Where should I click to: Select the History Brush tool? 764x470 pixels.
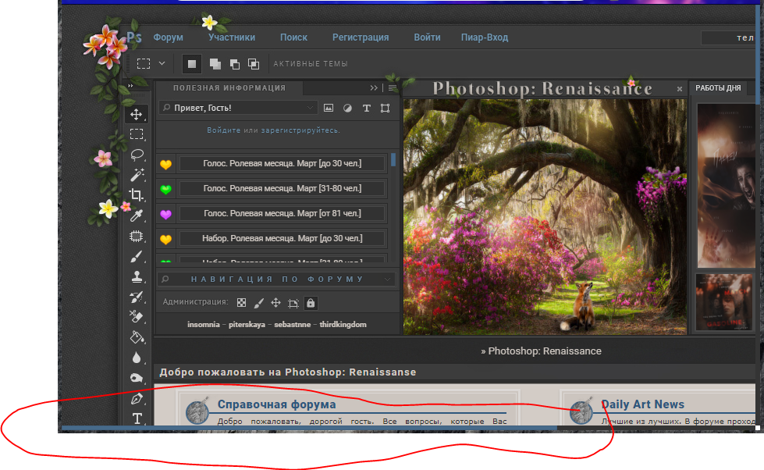click(x=137, y=297)
